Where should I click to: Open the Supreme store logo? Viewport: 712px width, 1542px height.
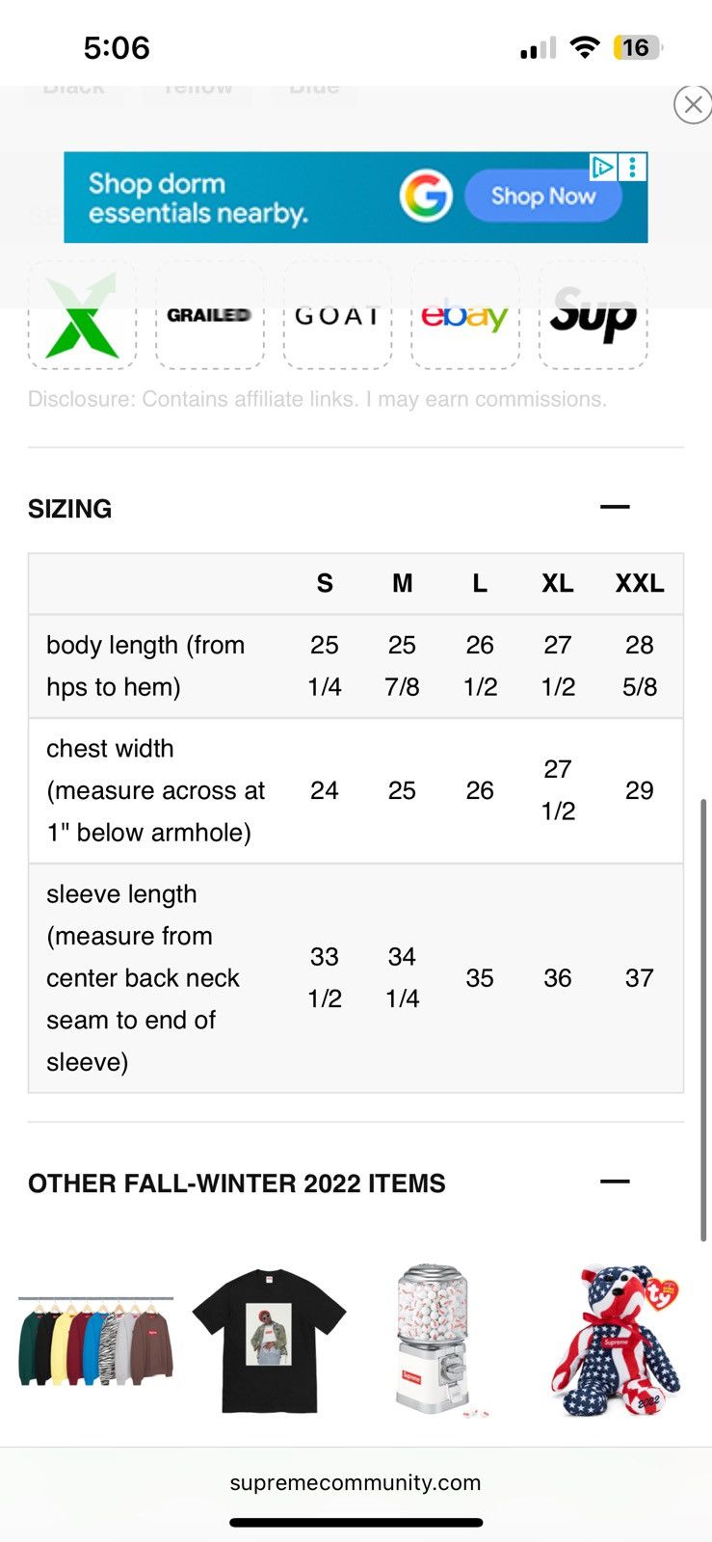(x=593, y=315)
